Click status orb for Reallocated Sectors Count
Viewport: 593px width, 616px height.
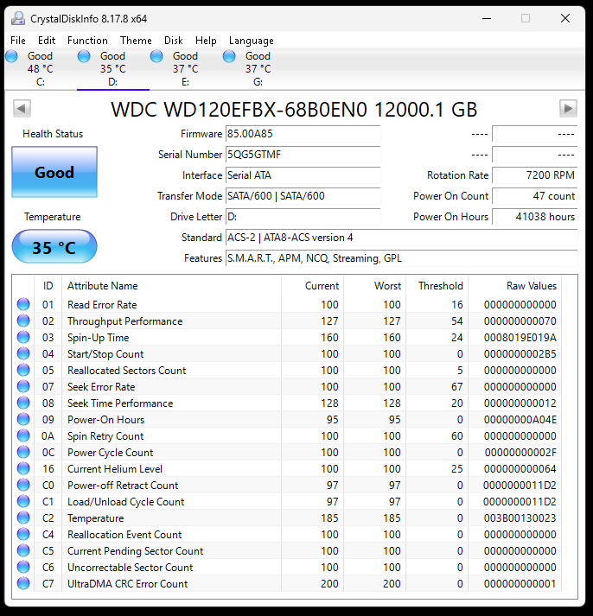[x=23, y=370]
